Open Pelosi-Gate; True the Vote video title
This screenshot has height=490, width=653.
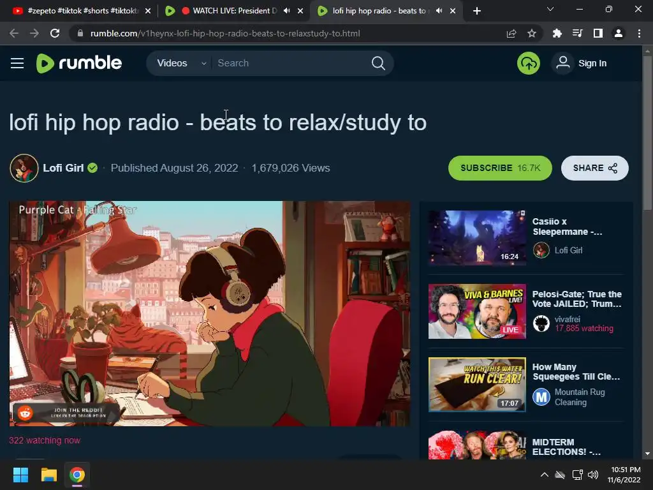click(576, 299)
